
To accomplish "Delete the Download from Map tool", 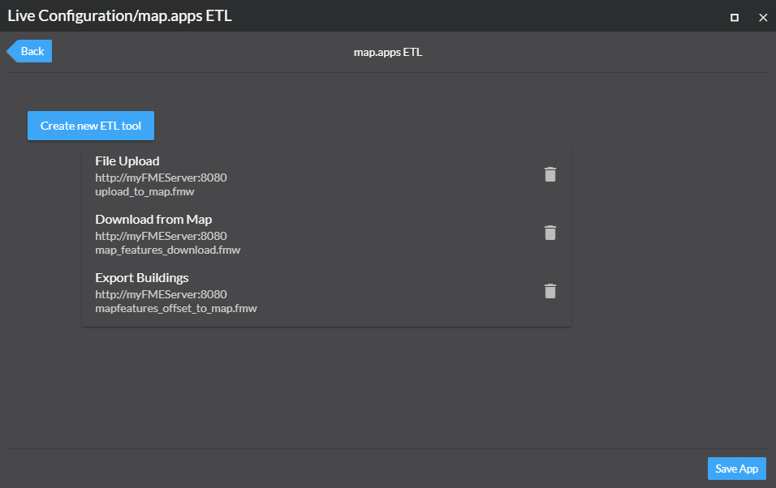I will pyautogui.click(x=550, y=233).
